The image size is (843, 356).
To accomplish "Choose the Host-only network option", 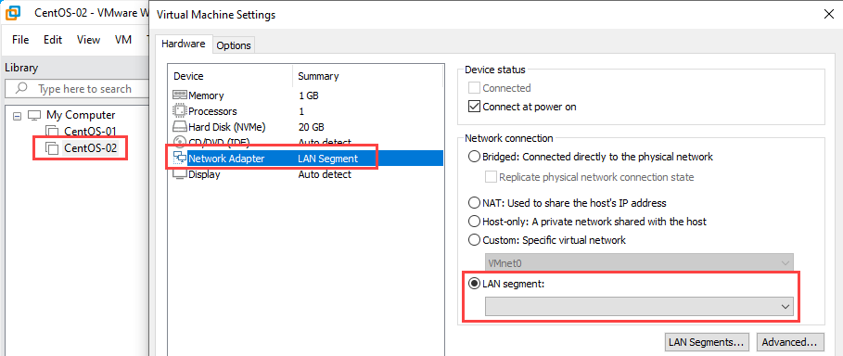I will point(474,222).
